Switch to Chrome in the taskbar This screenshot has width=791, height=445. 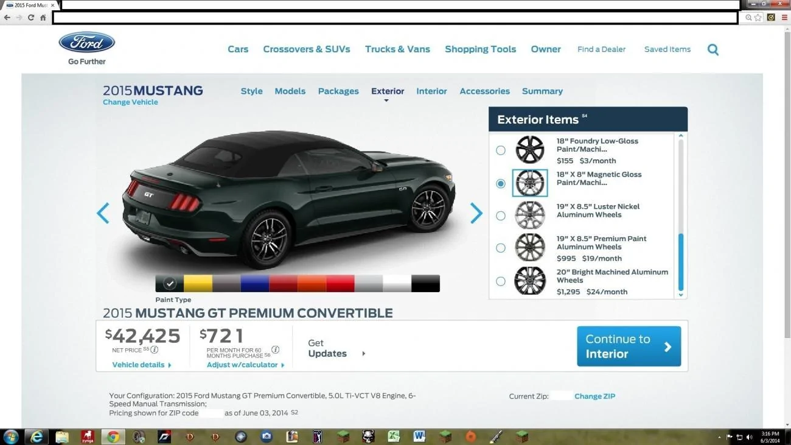tap(113, 436)
